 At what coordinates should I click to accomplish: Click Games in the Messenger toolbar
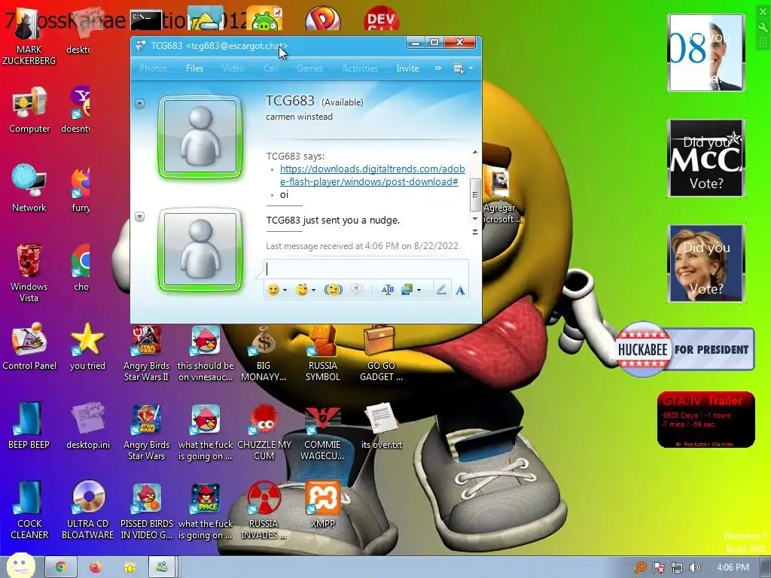coord(309,68)
